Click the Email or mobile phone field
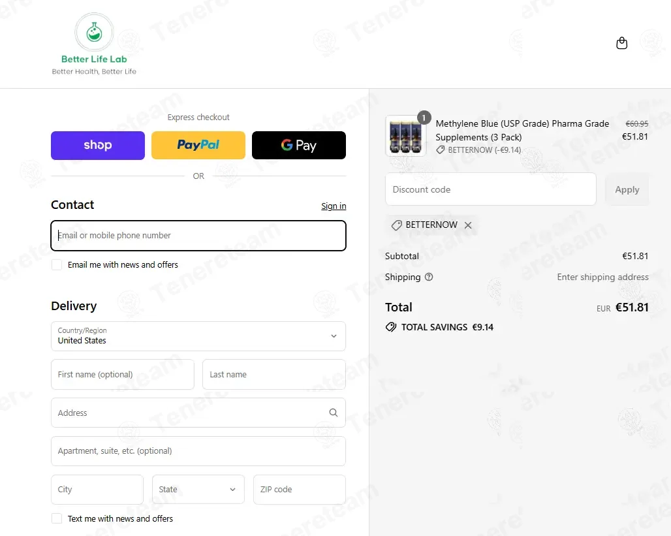The width and height of the screenshot is (671, 536). pyautogui.click(x=198, y=236)
